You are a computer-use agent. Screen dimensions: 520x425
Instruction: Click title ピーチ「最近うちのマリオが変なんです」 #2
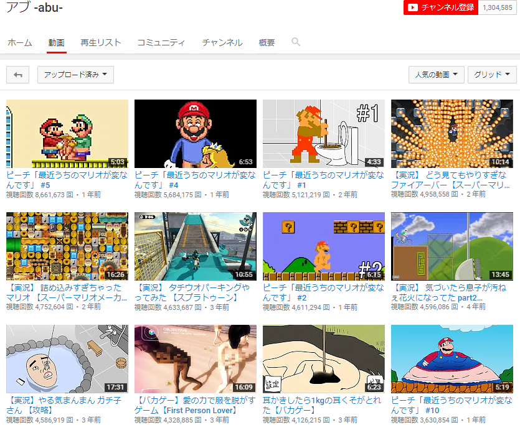(x=323, y=292)
